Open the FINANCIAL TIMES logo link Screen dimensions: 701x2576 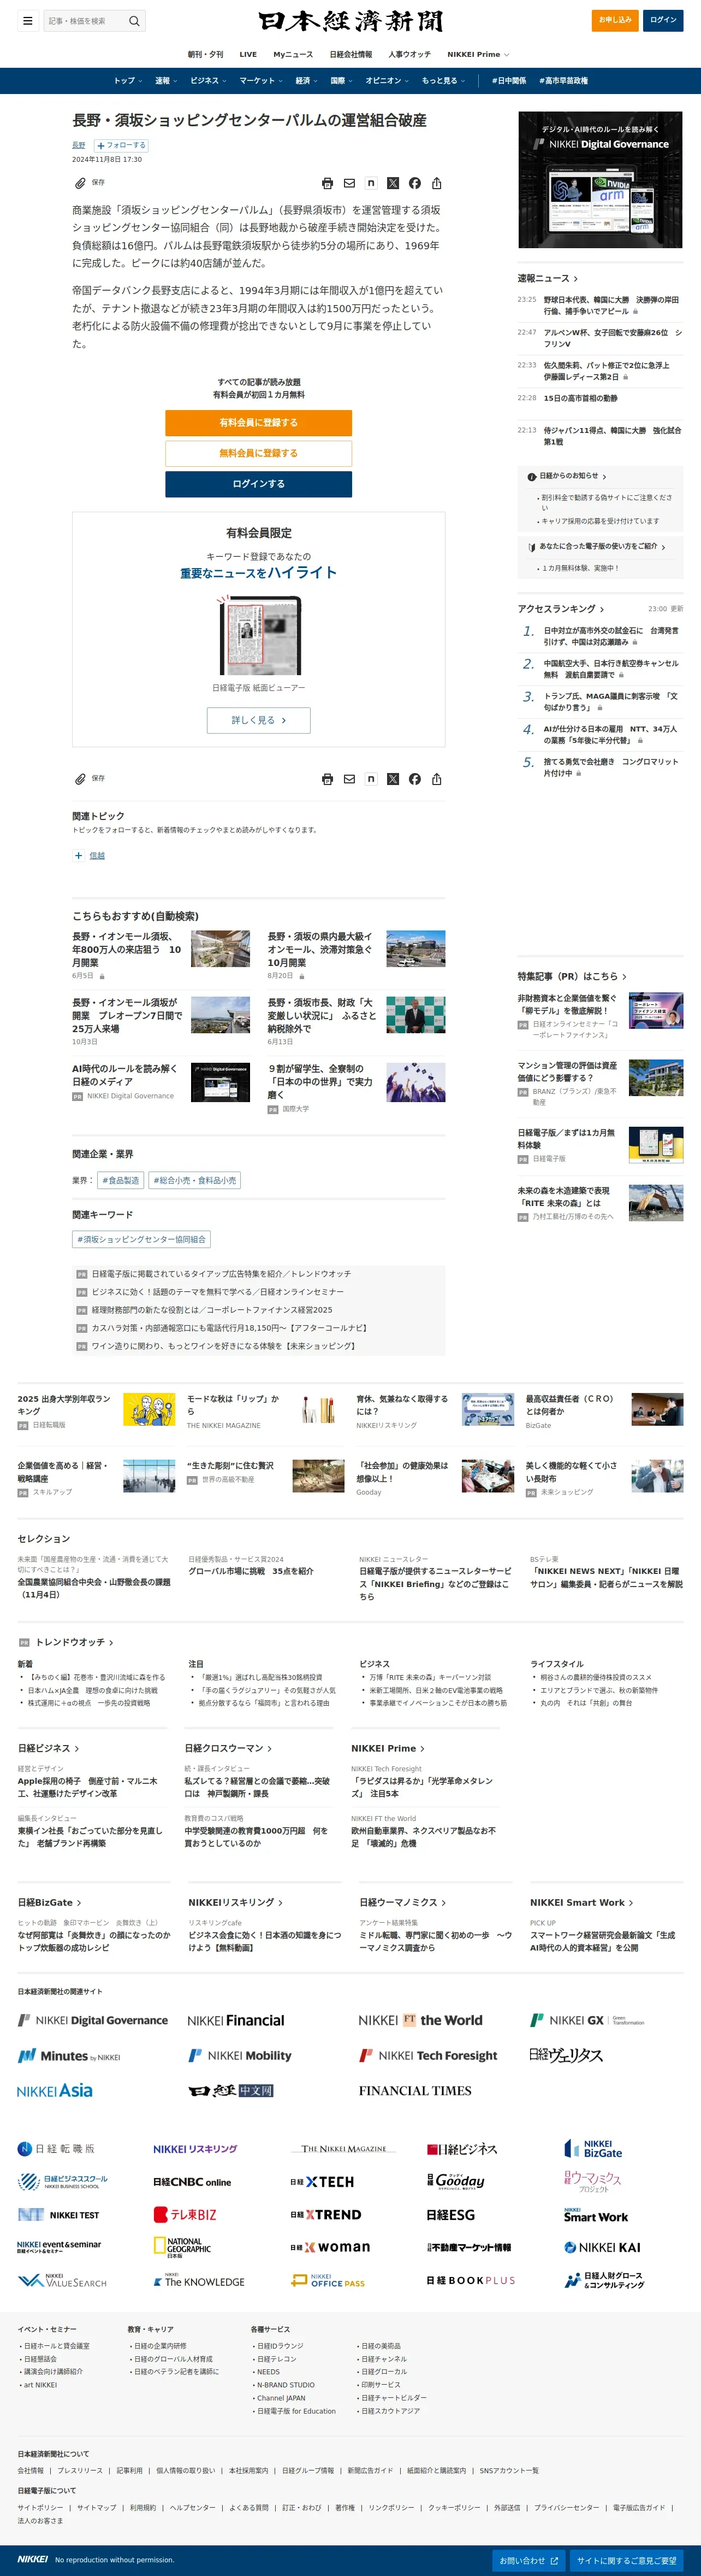click(x=415, y=2090)
